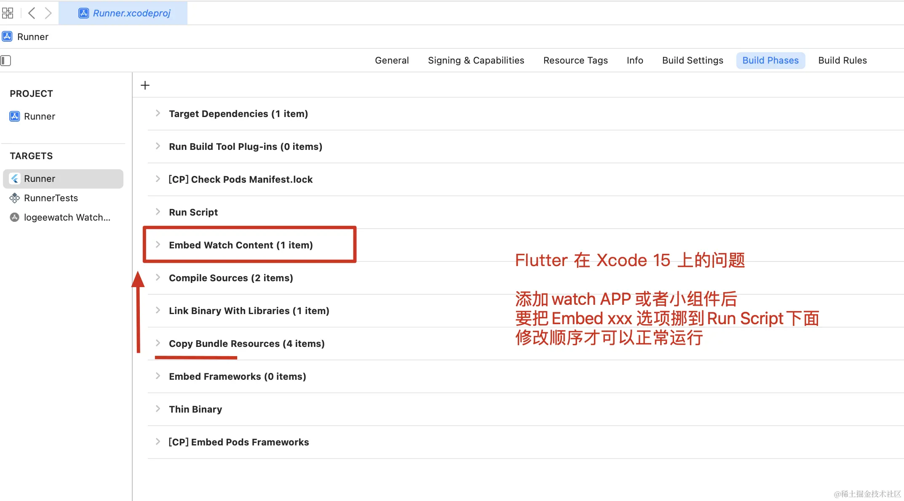Expand Target Dependencies phase

158,113
